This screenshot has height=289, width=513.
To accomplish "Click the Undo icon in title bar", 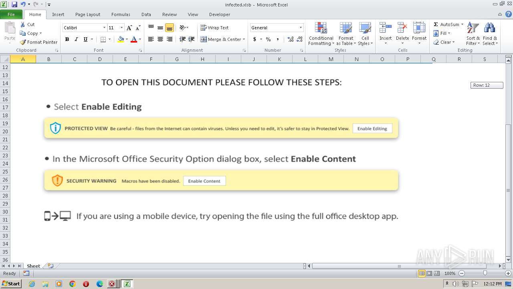I will 23,4.
